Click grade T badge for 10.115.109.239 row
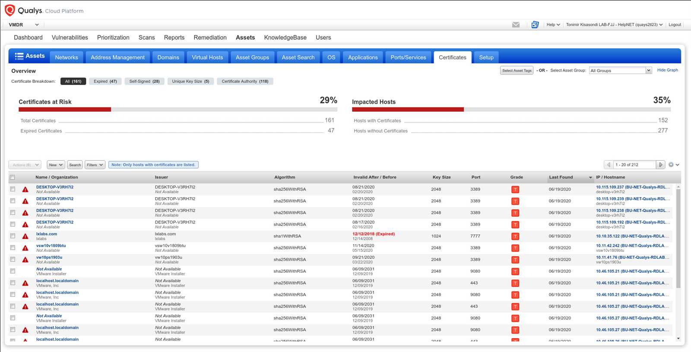691x352 pixels. (x=515, y=201)
